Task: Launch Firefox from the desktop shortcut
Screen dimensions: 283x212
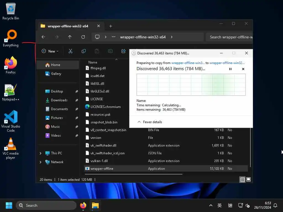Action: pyautogui.click(x=11, y=65)
